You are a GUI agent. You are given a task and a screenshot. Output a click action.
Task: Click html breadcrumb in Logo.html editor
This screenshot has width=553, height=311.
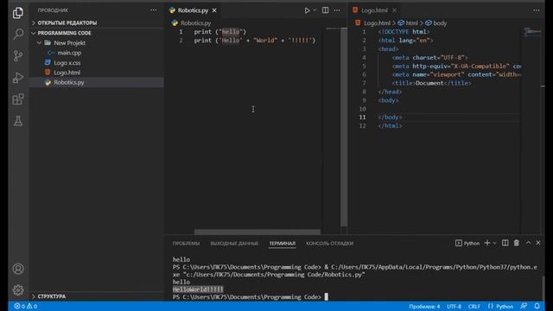tap(408, 23)
